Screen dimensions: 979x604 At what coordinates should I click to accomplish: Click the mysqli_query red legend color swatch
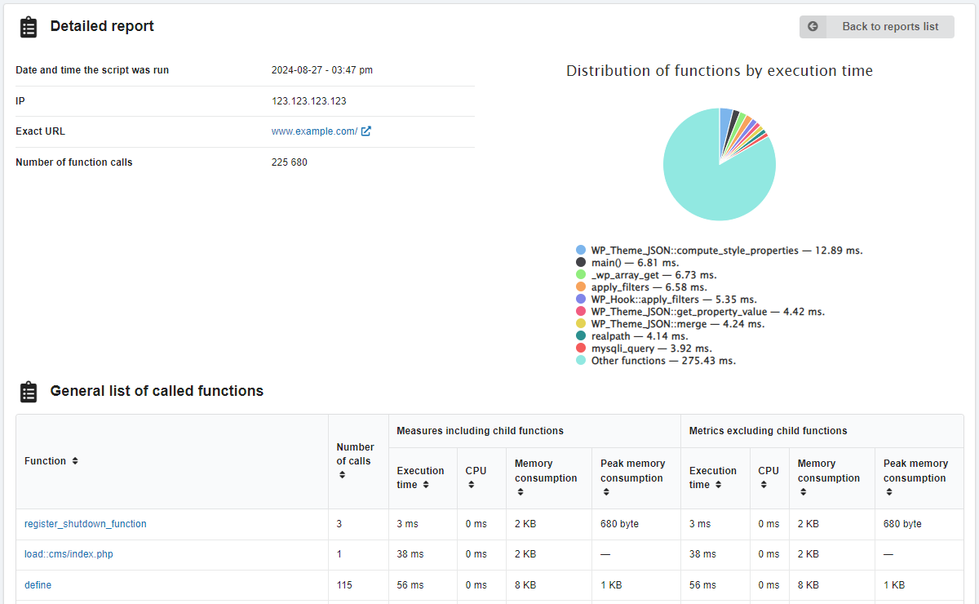(581, 349)
